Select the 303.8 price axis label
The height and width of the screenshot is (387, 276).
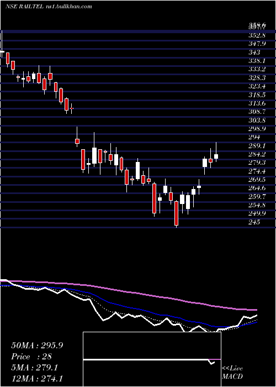(x=257, y=120)
